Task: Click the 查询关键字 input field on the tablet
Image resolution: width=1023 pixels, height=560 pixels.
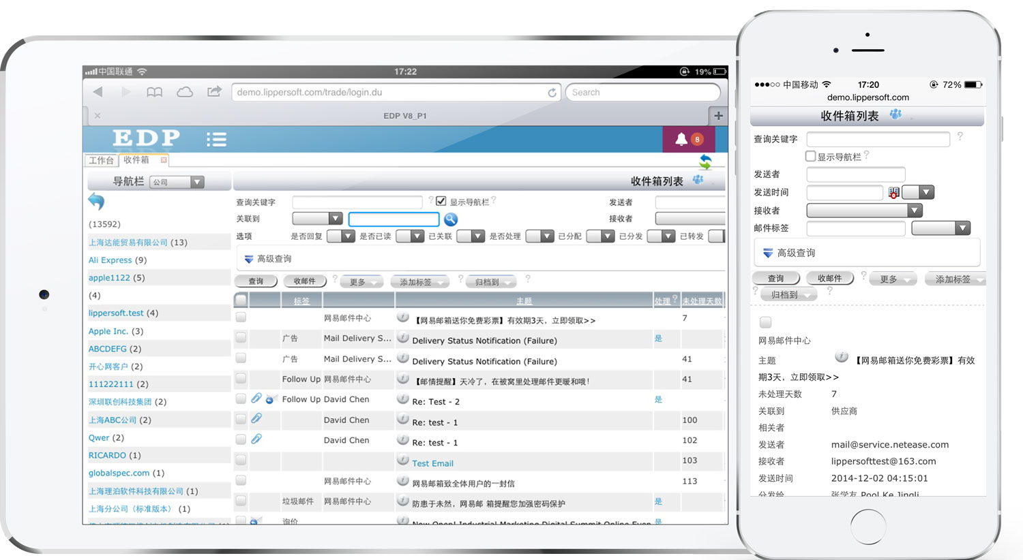Action: click(357, 202)
